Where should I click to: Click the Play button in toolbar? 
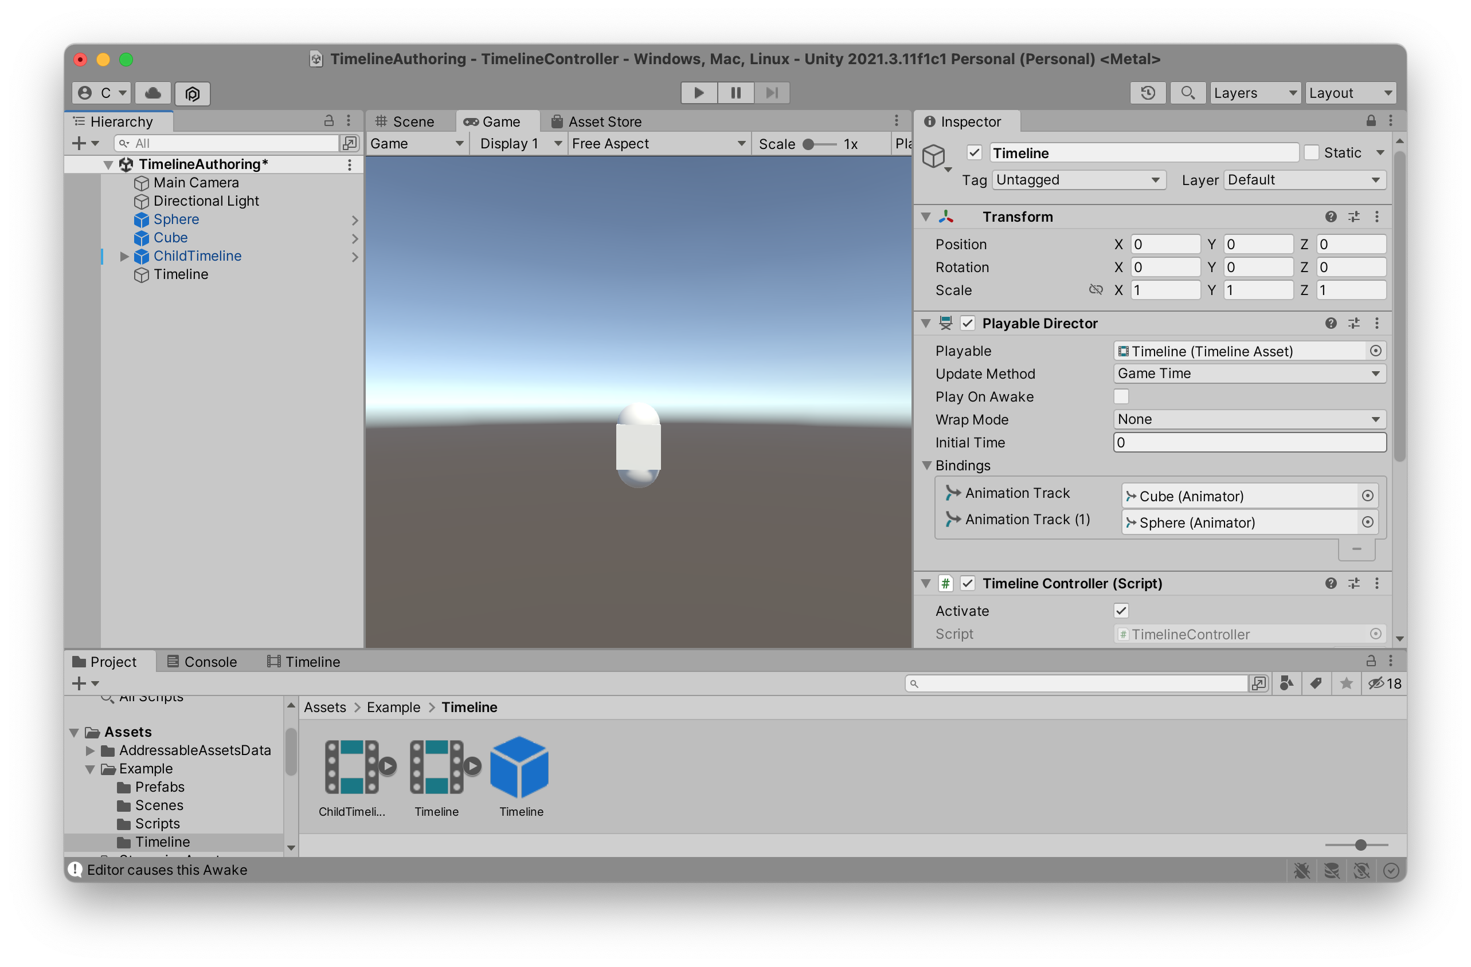[698, 93]
